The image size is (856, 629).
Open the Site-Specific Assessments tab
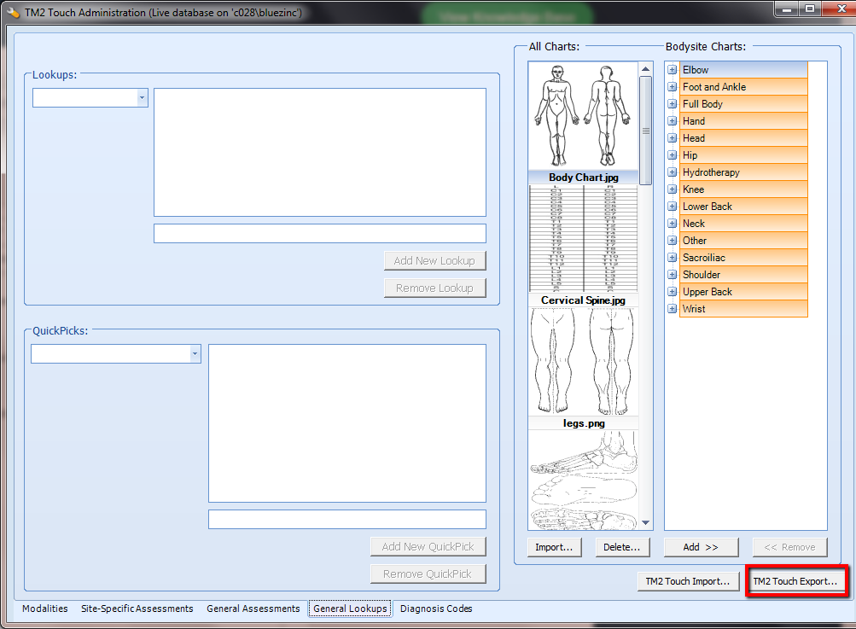point(137,609)
